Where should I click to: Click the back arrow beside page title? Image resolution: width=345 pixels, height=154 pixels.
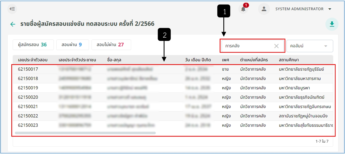coord(13,24)
